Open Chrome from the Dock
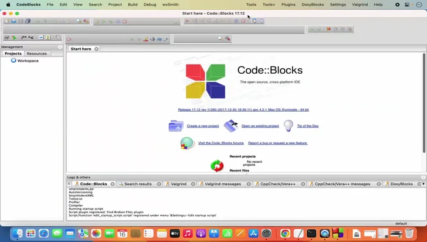Screen dimensions: 427x242 coord(285,233)
